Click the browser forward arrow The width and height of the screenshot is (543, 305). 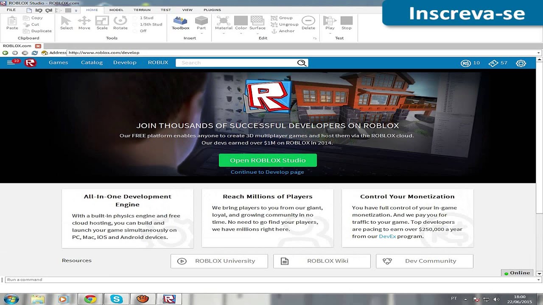click(15, 53)
